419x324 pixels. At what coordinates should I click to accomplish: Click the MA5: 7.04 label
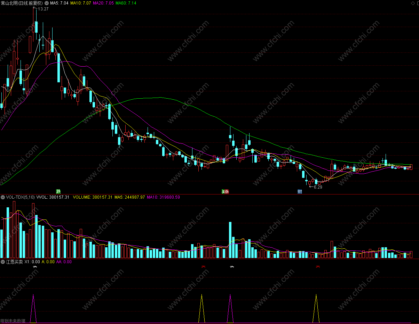click(x=59, y=3)
